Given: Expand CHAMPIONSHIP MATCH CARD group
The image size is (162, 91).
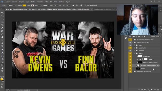Looking at the screenshot, I should [x=133, y=40].
